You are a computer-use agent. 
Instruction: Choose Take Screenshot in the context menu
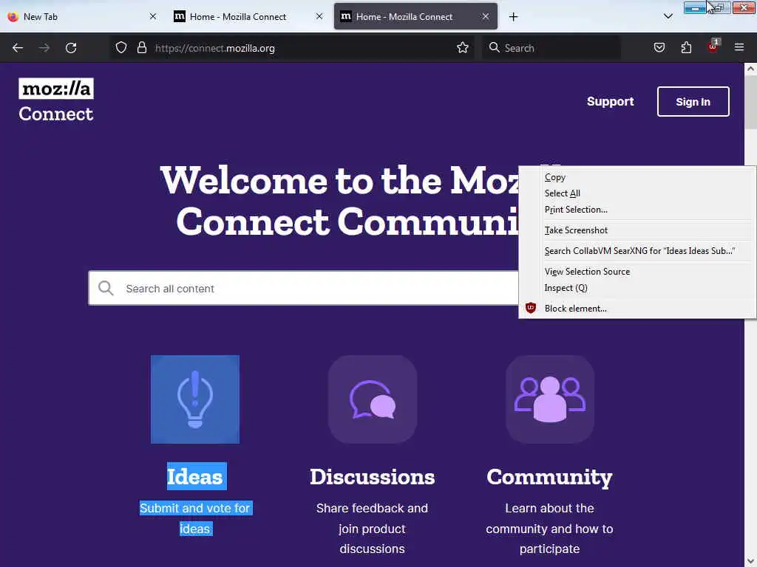click(x=637, y=230)
